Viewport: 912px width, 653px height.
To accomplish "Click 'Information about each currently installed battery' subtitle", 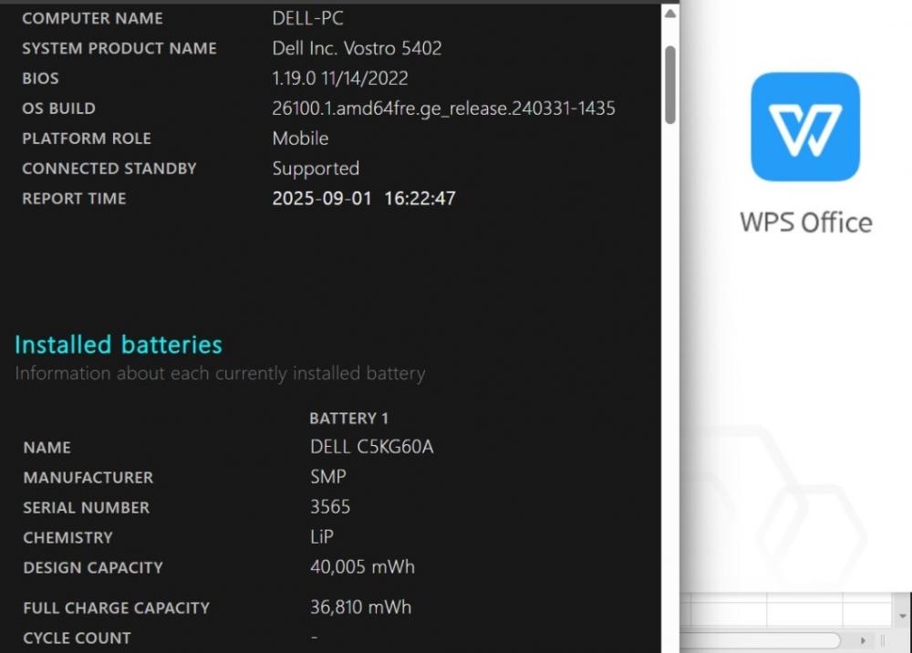I will point(220,373).
